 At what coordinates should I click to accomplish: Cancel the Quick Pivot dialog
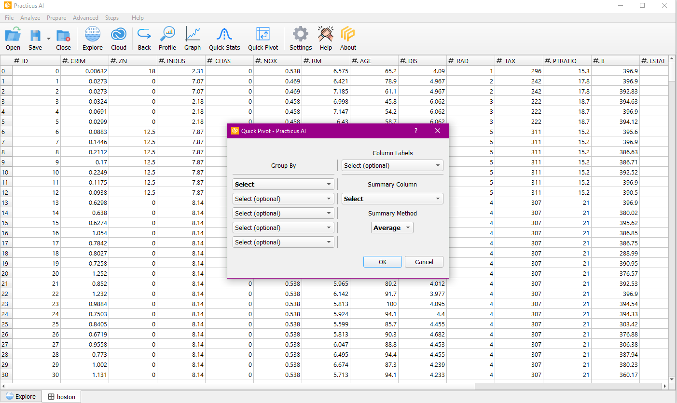click(424, 262)
